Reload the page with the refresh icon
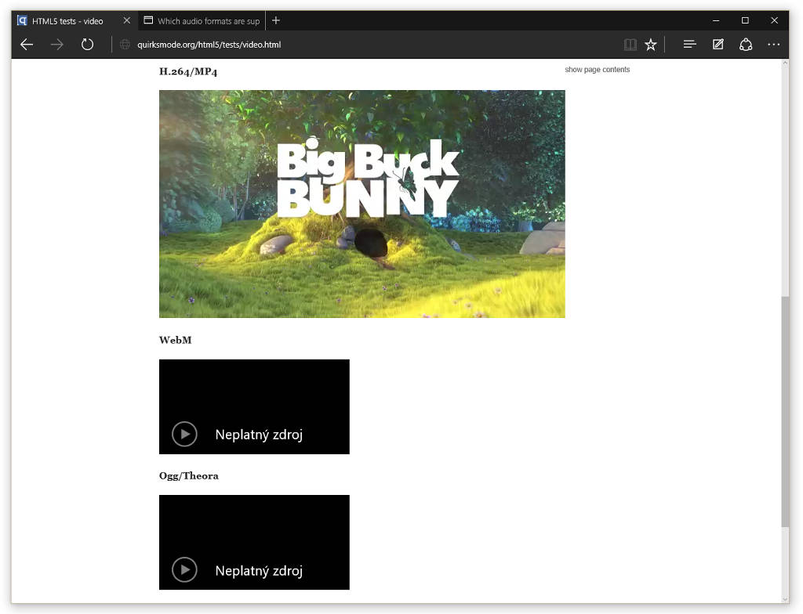Image resolution: width=803 pixels, height=614 pixels. 88,45
